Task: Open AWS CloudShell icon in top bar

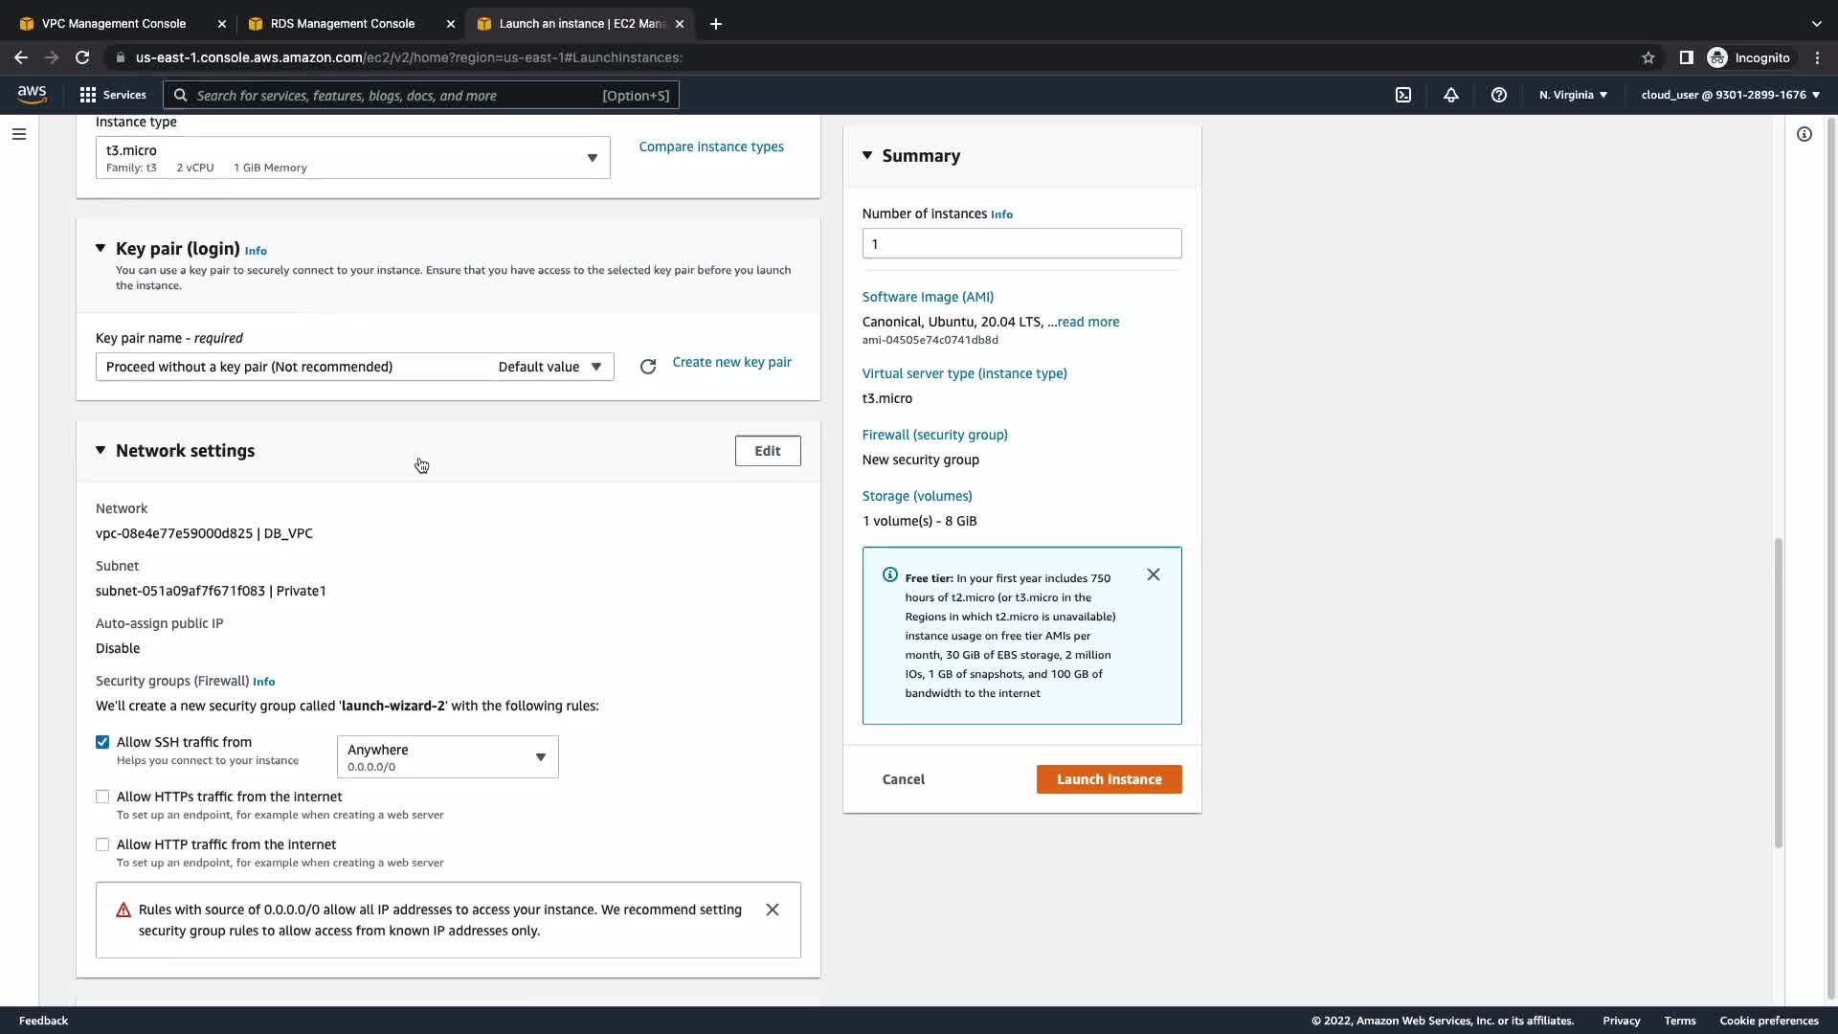Action: tap(1403, 95)
